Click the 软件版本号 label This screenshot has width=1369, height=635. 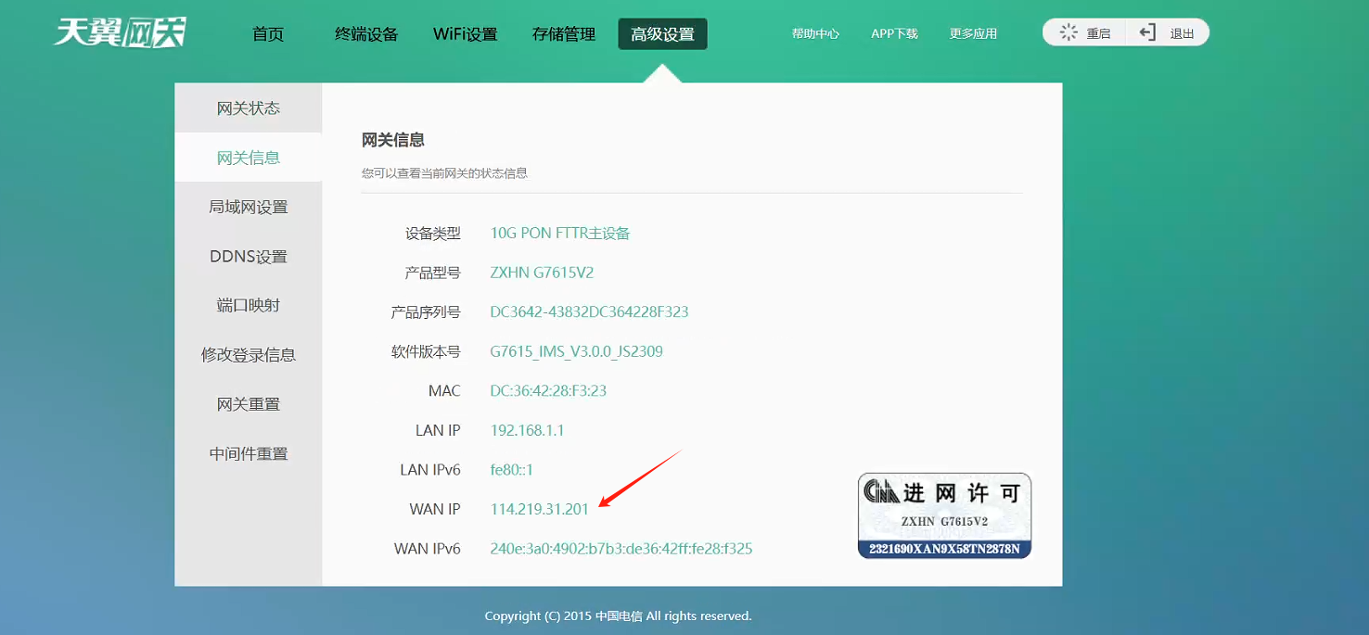coord(426,351)
